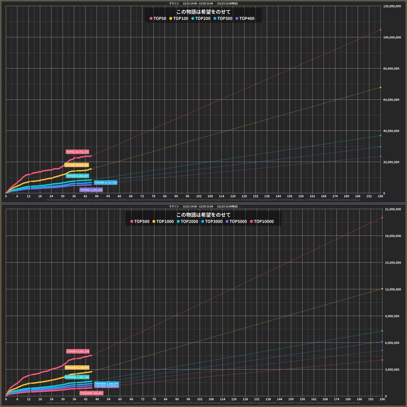Toggle the TOP300 legend entry
Screen dimensions: 407x407
click(223, 18)
